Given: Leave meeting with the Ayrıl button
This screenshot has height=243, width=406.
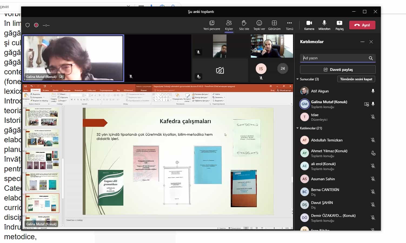Looking at the screenshot, I should pyautogui.click(x=362, y=25).
